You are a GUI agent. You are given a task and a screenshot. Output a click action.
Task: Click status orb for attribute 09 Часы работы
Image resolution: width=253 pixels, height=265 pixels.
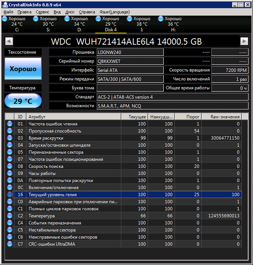(9, 173)
